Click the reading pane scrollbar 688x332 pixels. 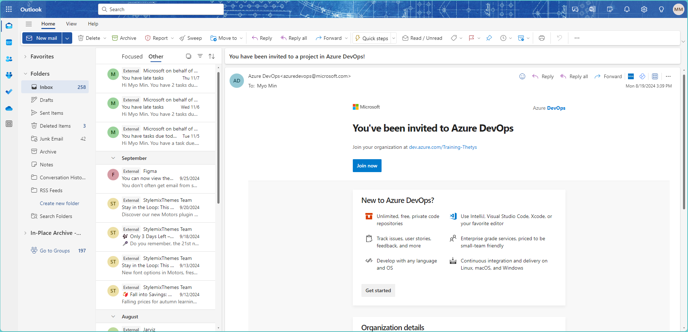pyautogui.click(x=684, y=142)
